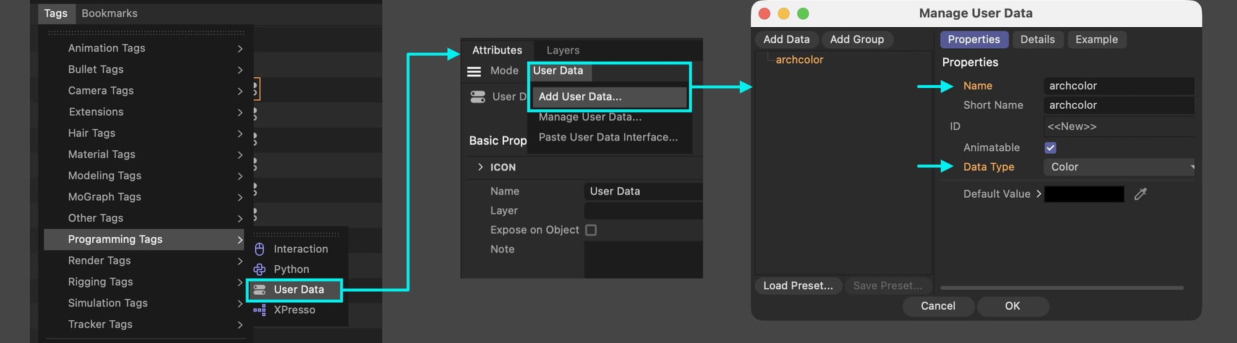Click the User Data tag icon in Attributes
Screen dimensions: 1237x343
click(x=477, y=97)
